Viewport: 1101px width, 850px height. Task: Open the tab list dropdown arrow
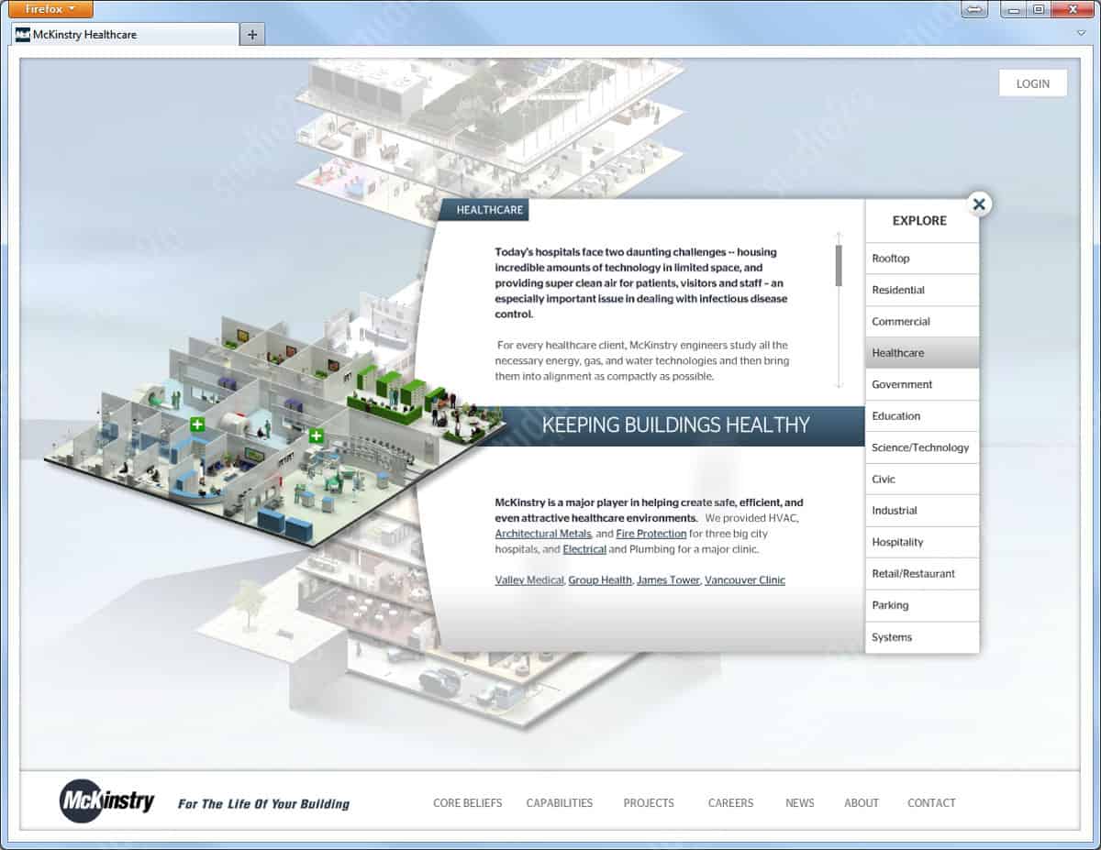(1081, 34)
